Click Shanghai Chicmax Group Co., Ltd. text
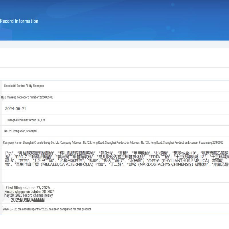 tap(26, 120)
